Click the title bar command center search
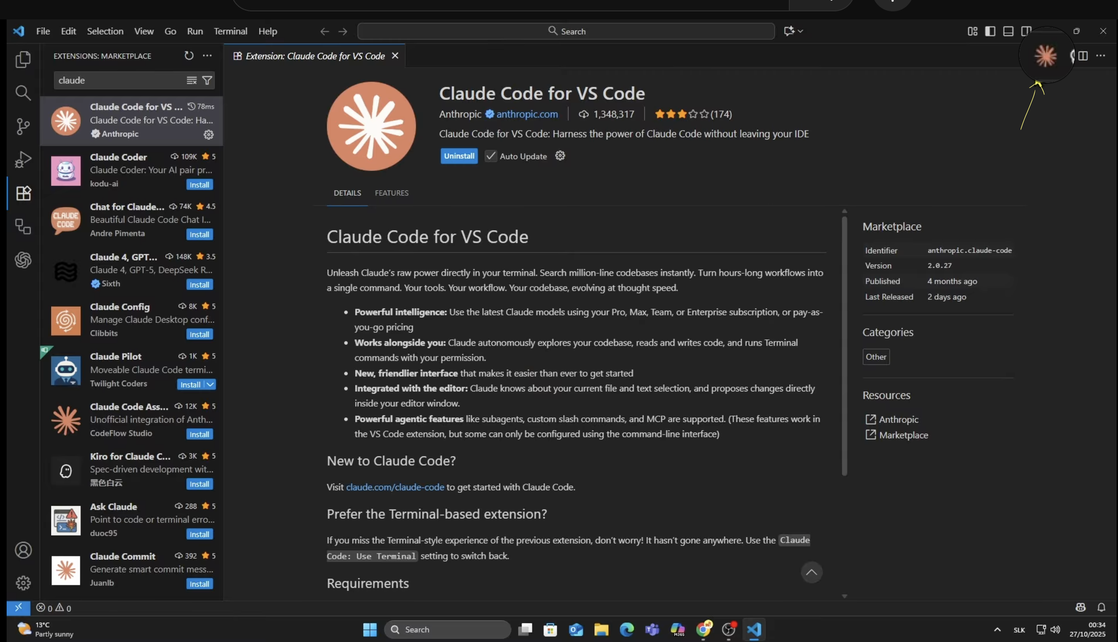The width and height of the screenshot is (1118, 642). (x=566, y=31)
